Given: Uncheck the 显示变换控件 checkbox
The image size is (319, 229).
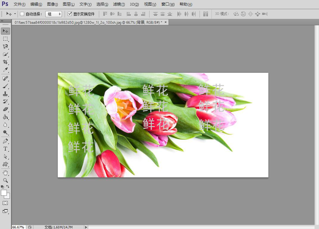Looking at the screenshot, I should tap(70, 14).
